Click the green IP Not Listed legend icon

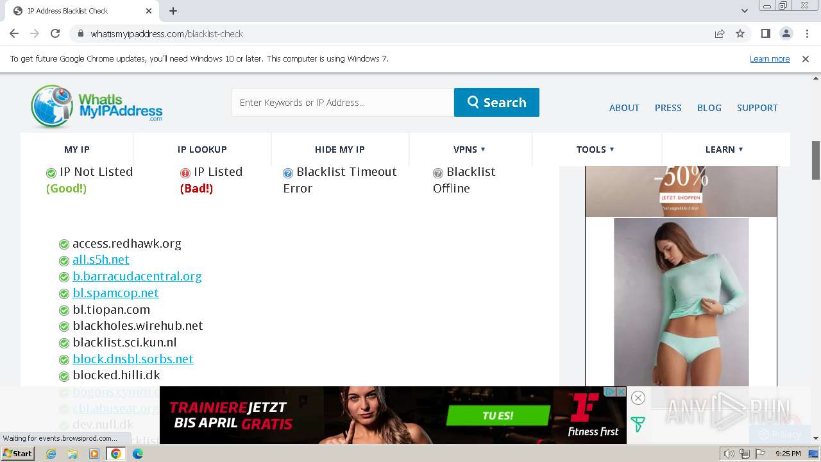click(51, 173)
